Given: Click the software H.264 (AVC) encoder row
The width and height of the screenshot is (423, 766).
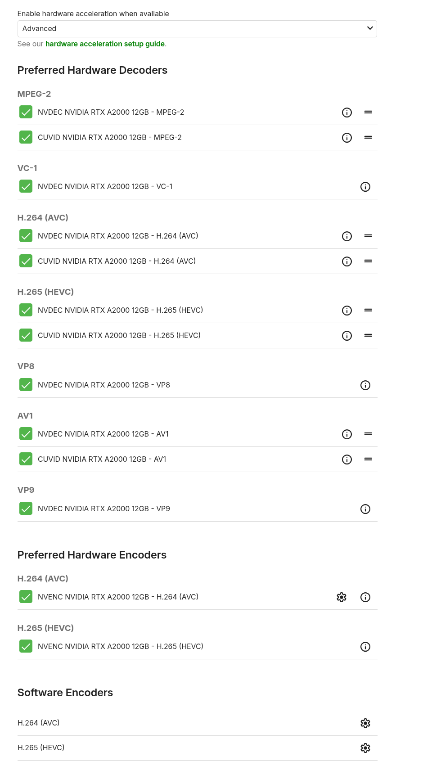Looking at the screenshot, I should point(39,723).
